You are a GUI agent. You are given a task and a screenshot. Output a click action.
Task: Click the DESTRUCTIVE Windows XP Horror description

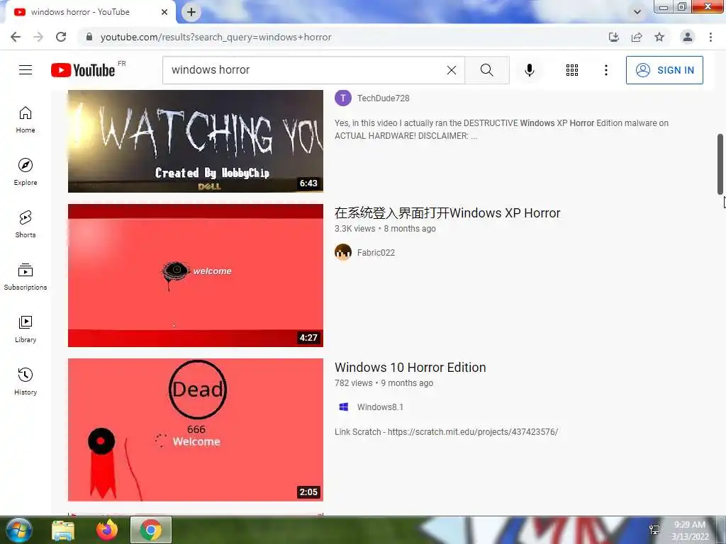pyautogui.click(x=501, y=129)
